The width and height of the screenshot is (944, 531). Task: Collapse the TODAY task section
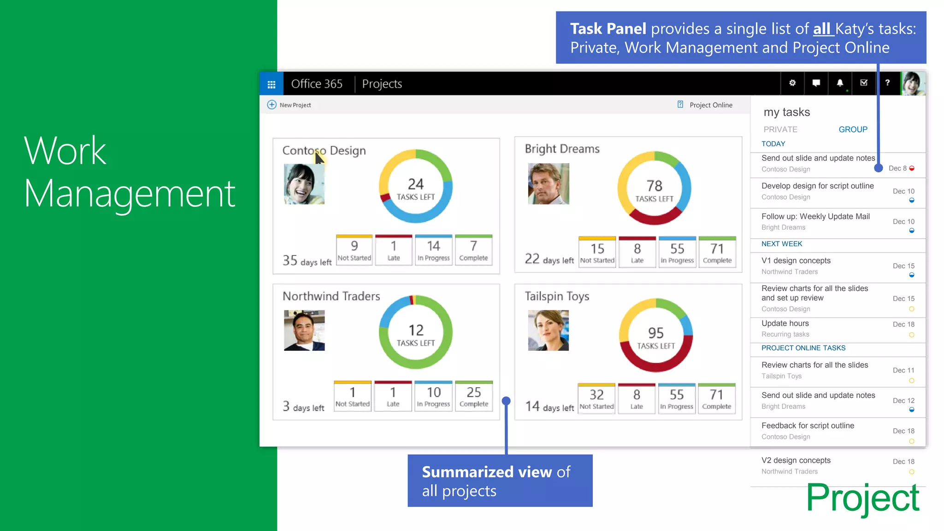coord(773,144)
